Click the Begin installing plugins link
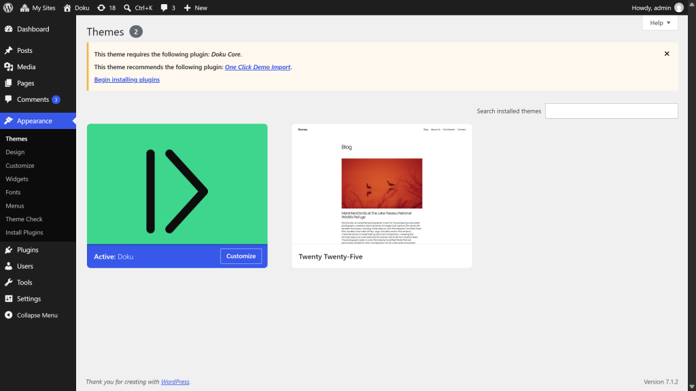Image resolution: width=696 pixels, height=391 pixels. click(127, 79)
